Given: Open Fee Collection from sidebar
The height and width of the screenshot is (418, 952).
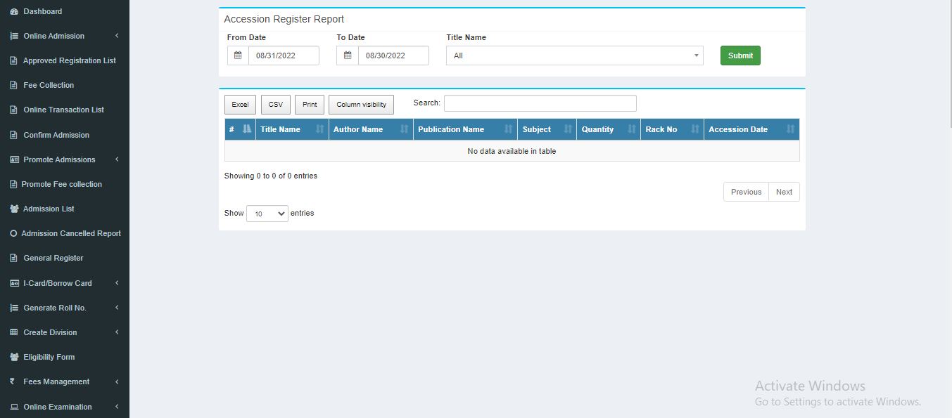Looking at the screenshot, I should pyautogui.click(x=49, y=85).
